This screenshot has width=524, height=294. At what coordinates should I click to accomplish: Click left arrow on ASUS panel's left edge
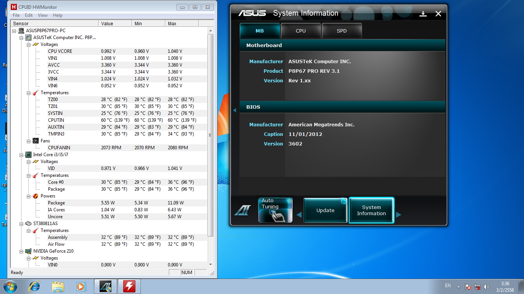pos(234,110)
